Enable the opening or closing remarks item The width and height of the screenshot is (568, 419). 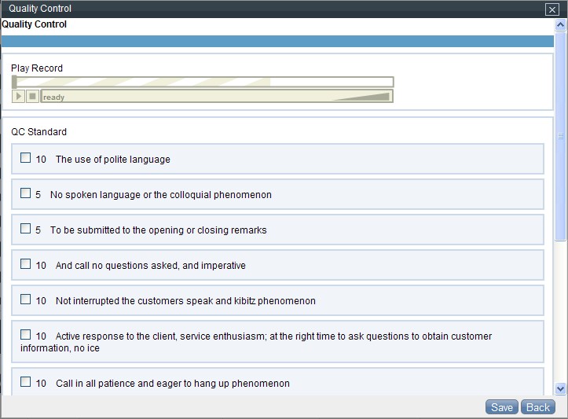click(x=26, y=229)
